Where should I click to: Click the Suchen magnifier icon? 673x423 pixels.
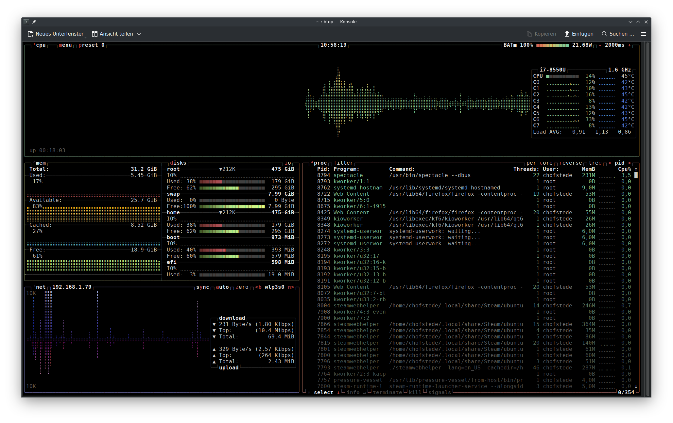pos(604,34)
